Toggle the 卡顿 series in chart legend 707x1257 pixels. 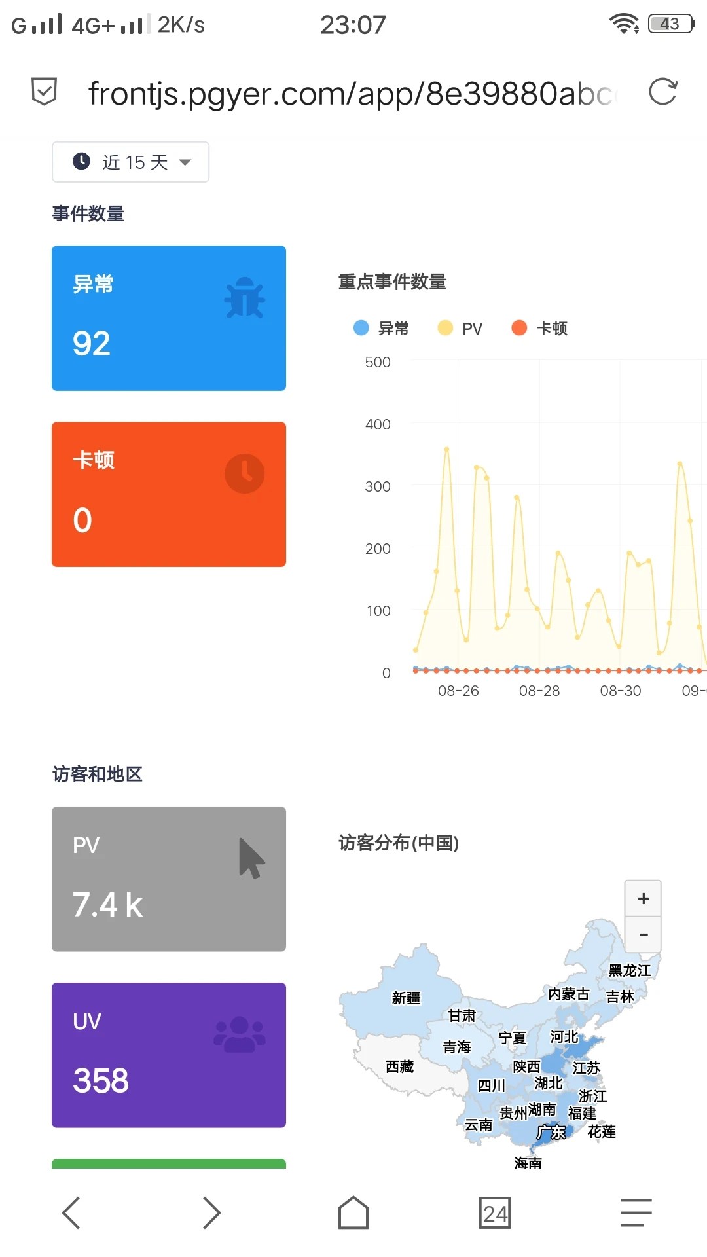[539, 328]
